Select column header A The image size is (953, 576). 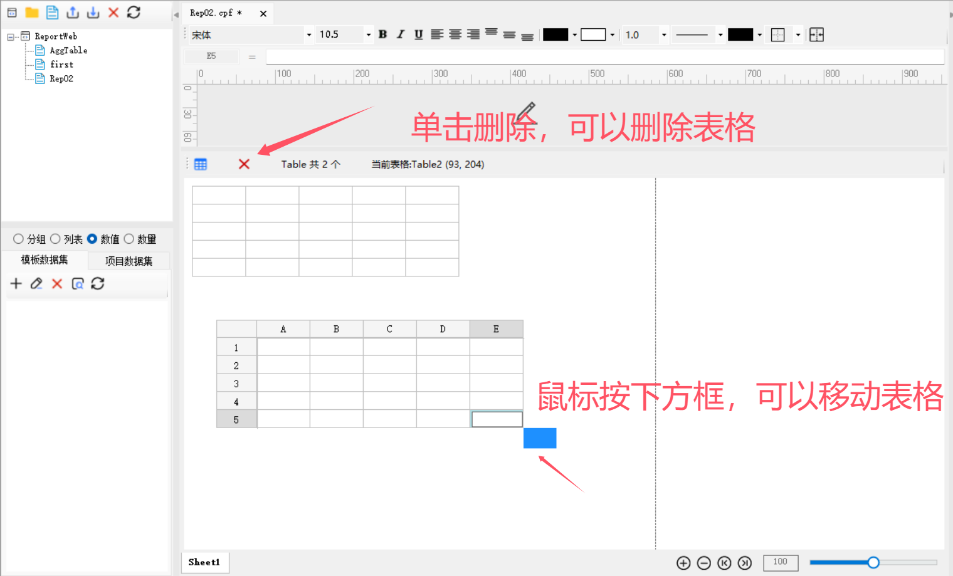coord(283,329)
